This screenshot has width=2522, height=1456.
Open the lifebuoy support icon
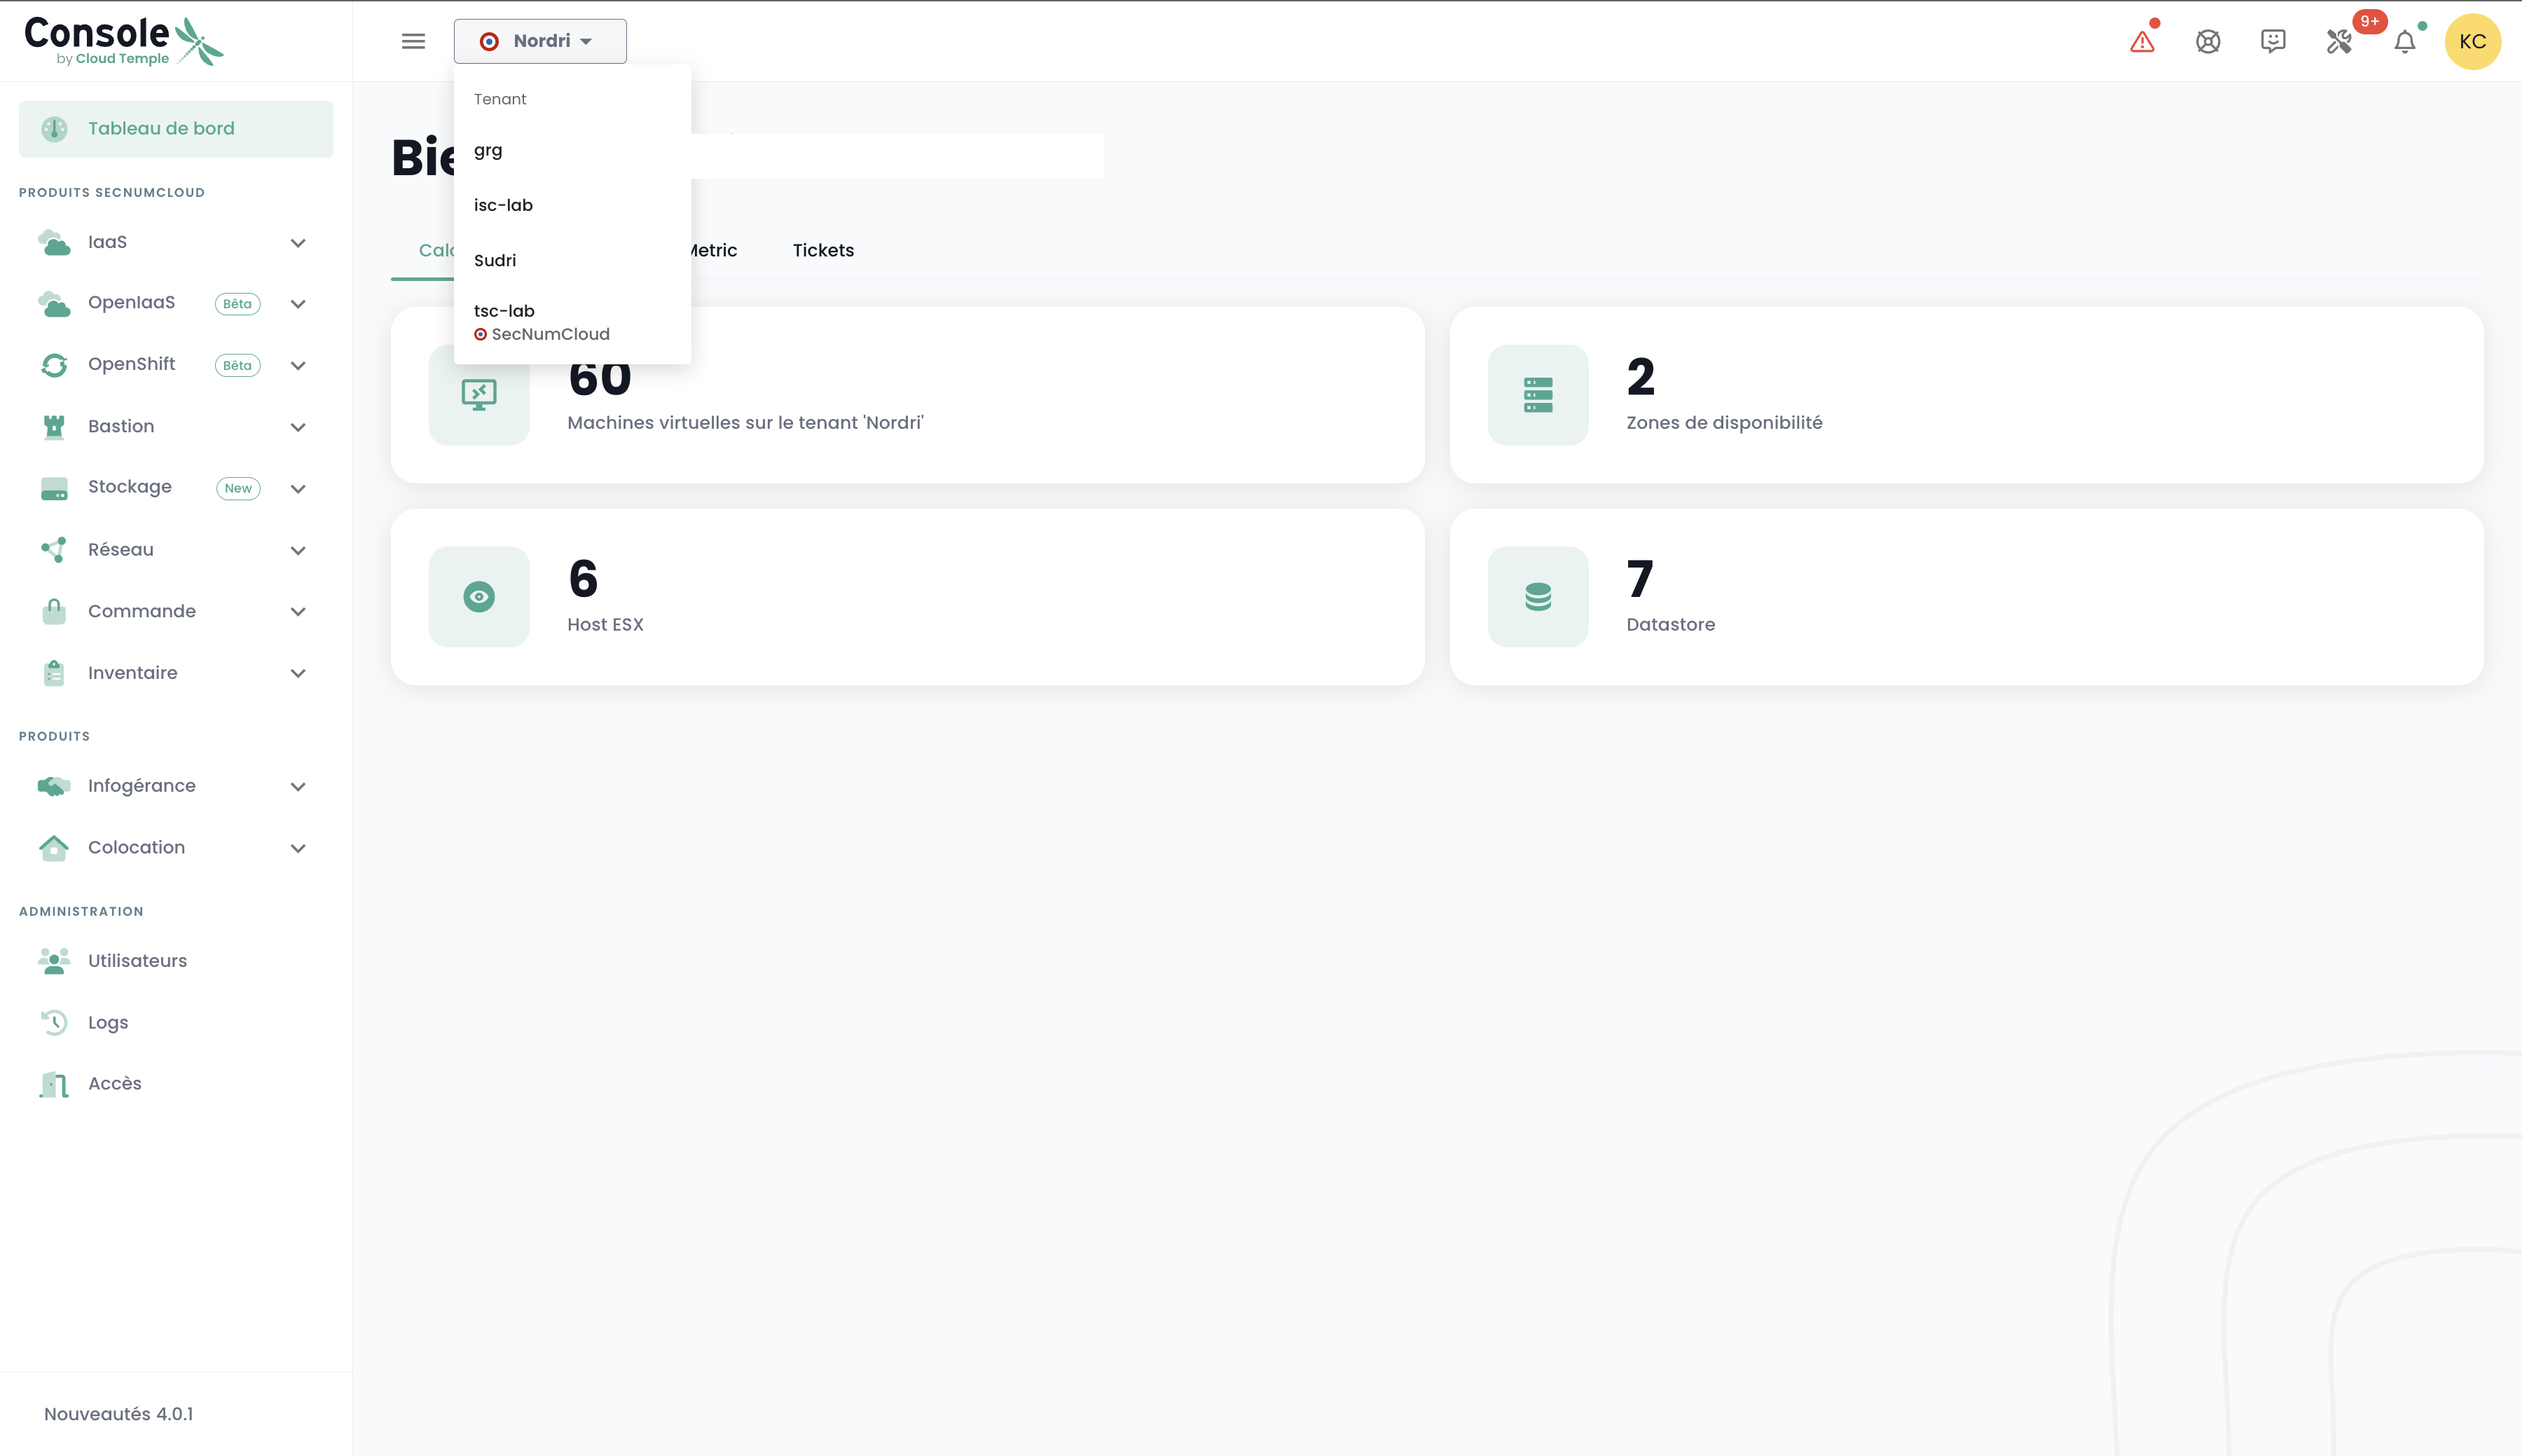click(x=2207, y=42)
